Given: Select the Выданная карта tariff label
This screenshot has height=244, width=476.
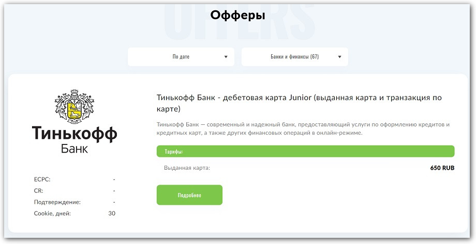Looking at the screenshot, I should coord(187,168).
